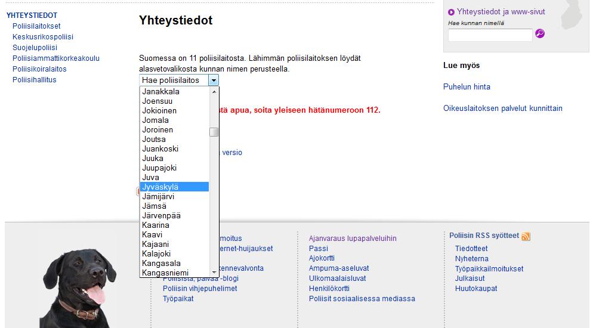Viewport: 590px width, 328px height.
Task: Open Poliisilaitokset in the left menu
Action: pos(36,26)
